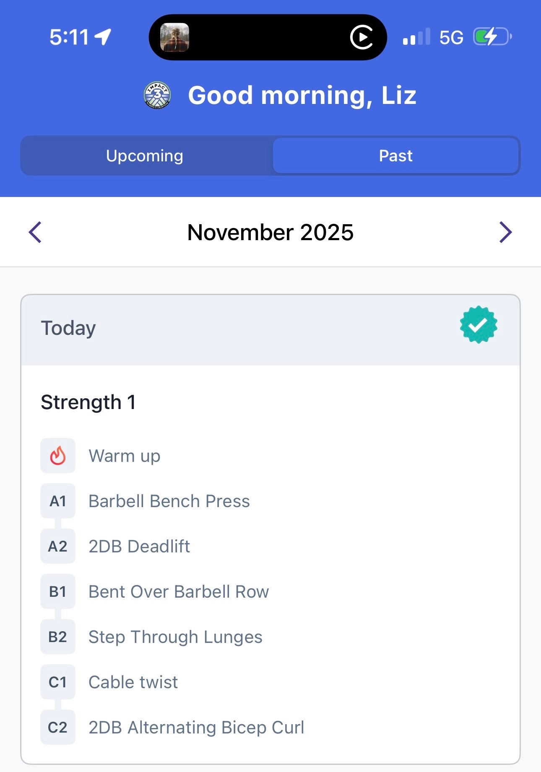This screenshot has height=772, width=541.
Task: Switch to the Past tab
Action: pyautogui.click(x=395, y=155)
